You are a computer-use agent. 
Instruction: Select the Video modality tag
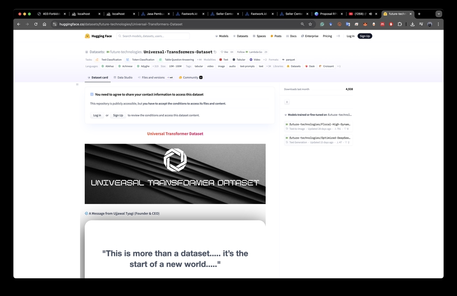click(255, 60)
